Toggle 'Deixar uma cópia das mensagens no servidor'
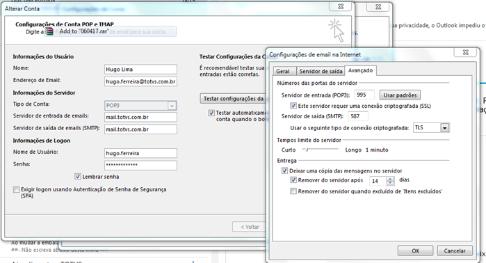This screenshot has height=263, width=486. [x=284, y=170]
